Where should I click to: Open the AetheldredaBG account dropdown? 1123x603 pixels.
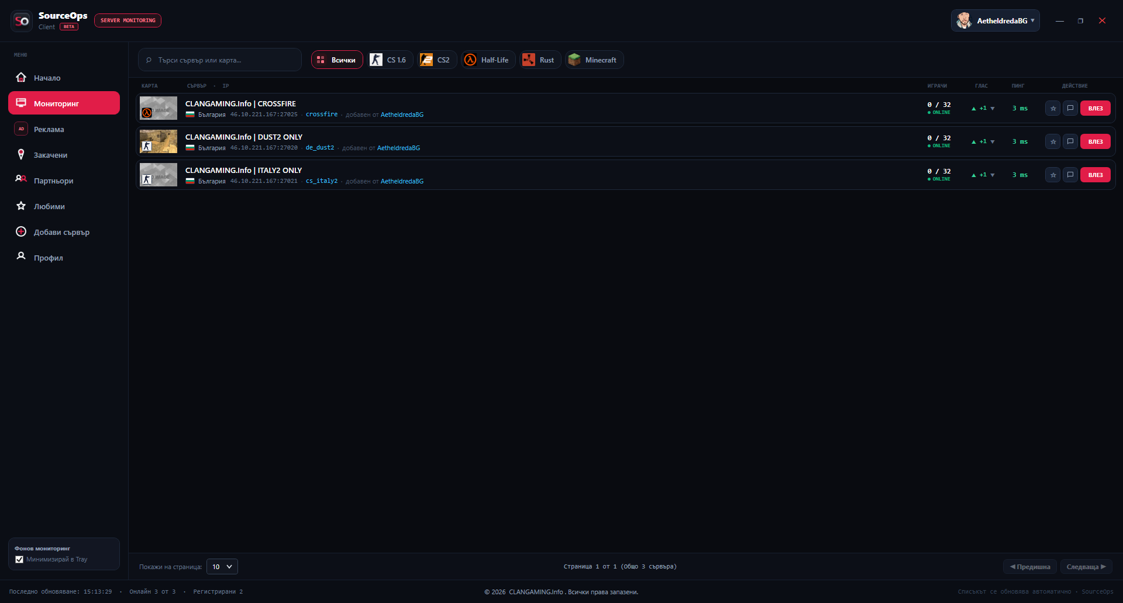pos(995,20)
